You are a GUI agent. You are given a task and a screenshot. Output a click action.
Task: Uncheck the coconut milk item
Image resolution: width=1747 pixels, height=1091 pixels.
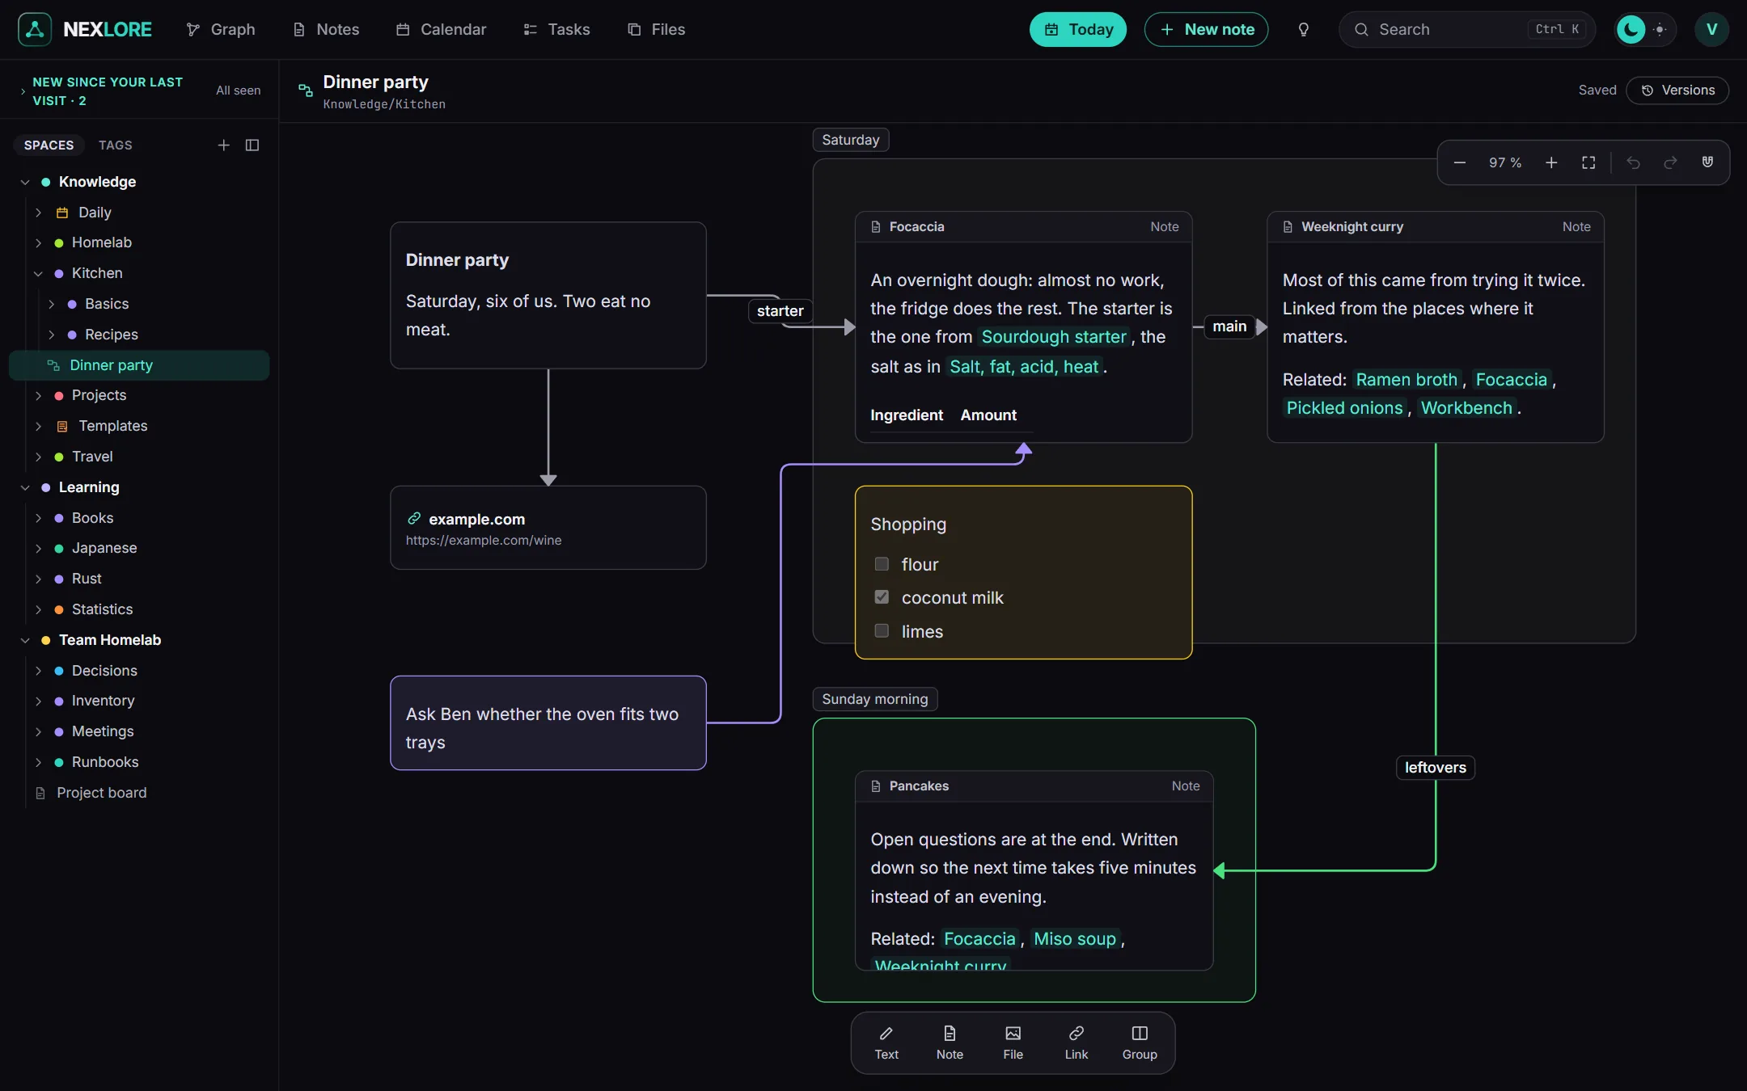(882, 597)
